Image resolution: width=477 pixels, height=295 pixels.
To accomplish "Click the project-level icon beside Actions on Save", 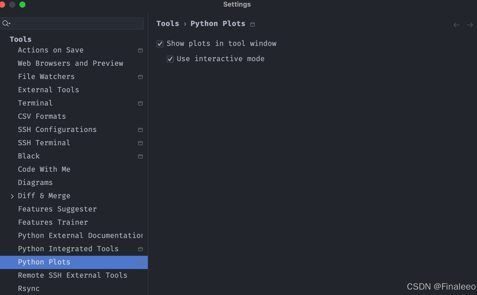I will tap(140, 50).
